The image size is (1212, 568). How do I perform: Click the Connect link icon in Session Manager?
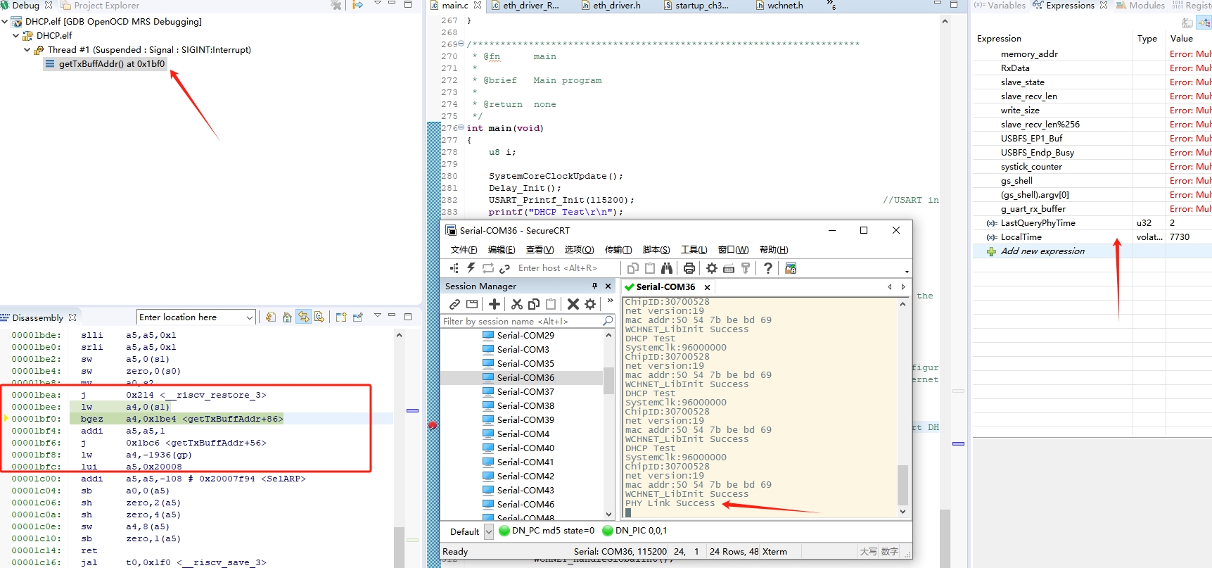pyautogui.click(x=455, y=304)
